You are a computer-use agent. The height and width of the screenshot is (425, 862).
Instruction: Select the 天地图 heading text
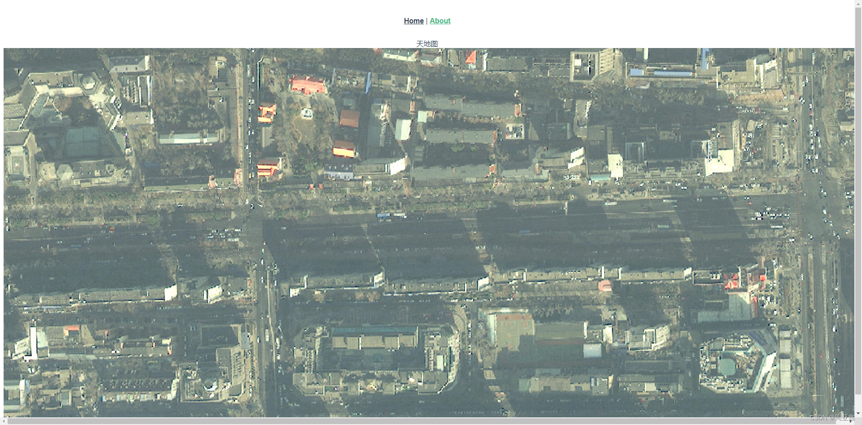427,44
